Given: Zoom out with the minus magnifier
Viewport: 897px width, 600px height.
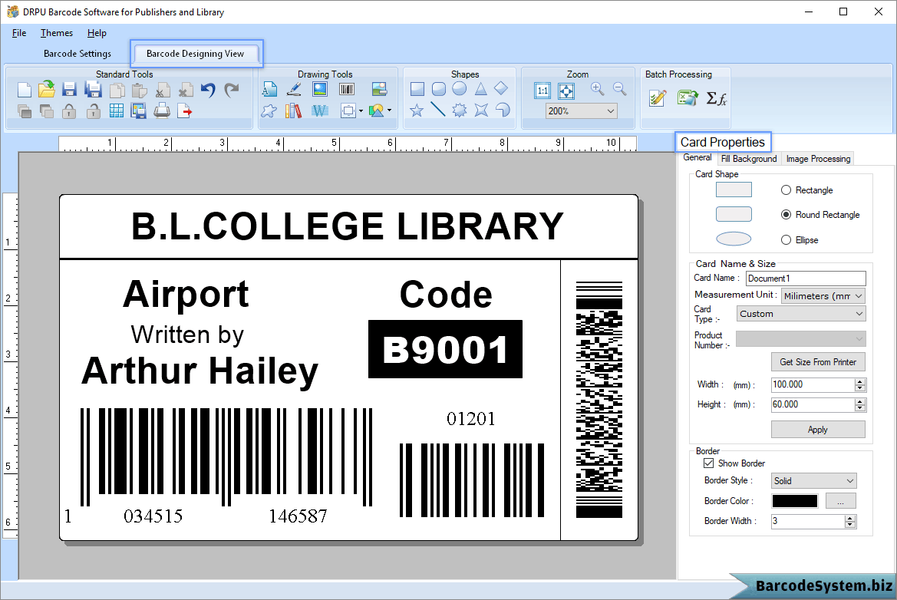Looking at the screenshot, I should 619,89.
